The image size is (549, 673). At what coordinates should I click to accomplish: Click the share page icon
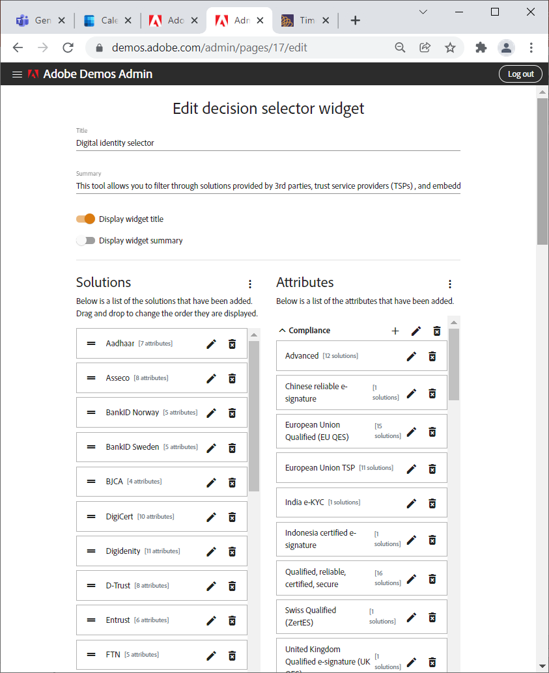(425, 48)
